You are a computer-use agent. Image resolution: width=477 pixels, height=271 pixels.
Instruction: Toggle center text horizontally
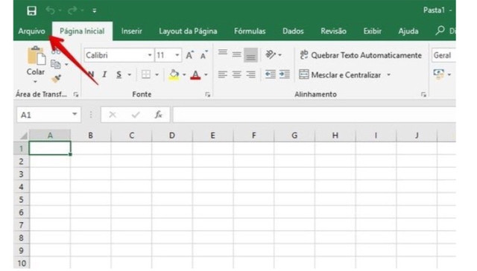pyautogui.click(x=237, y=74)
